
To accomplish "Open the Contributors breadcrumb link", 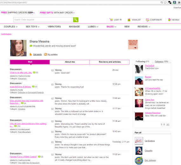I will [6, 34].
